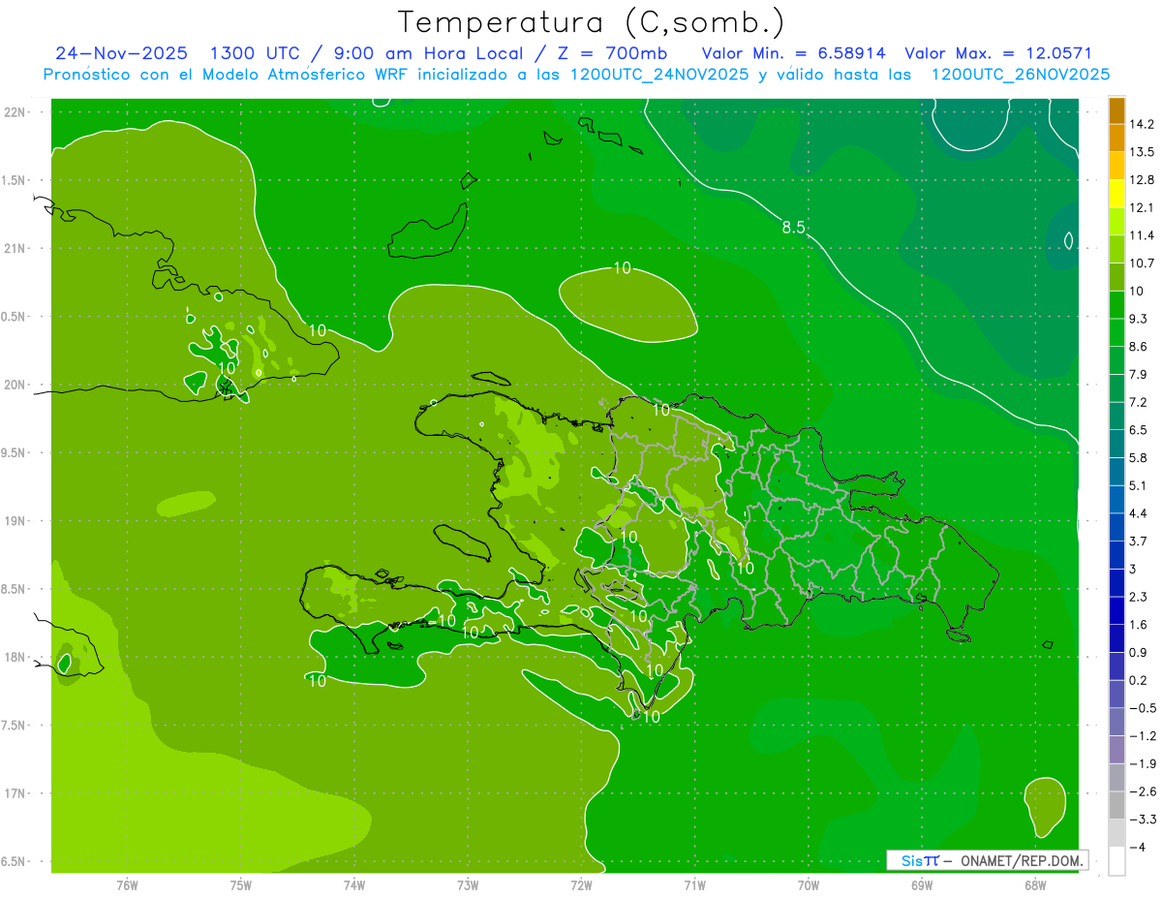Image resolution: width=1162 pixels, height=898 pixels.
Task: Click the '4.4' color scale value
Action: [x=1139, y=513]
